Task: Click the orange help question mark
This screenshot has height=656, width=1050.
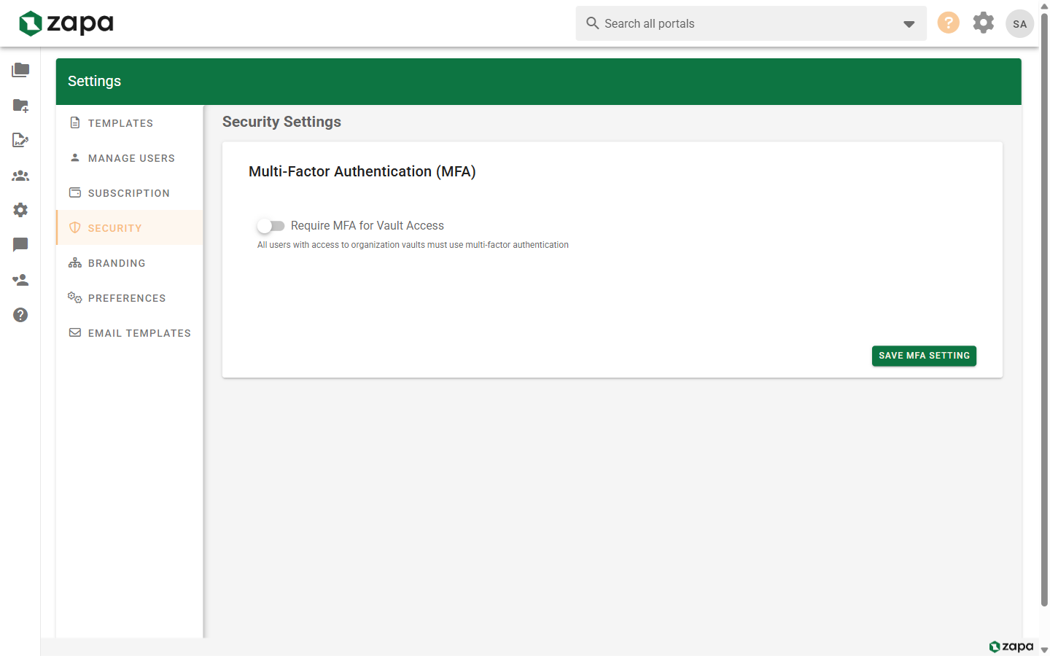Action: click(x=948, y=23)
